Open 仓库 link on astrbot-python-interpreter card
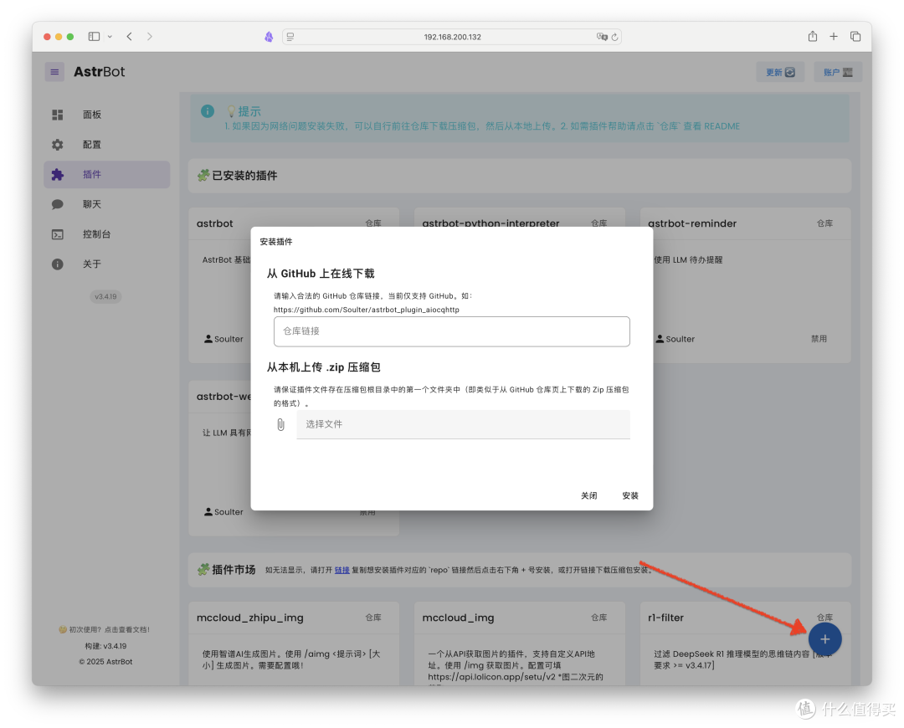 (x=599, y=223)
